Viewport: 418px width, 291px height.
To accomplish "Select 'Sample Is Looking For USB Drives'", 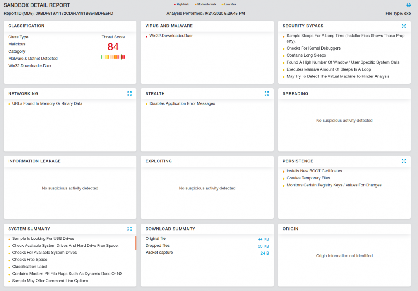I will coord(43,238).
